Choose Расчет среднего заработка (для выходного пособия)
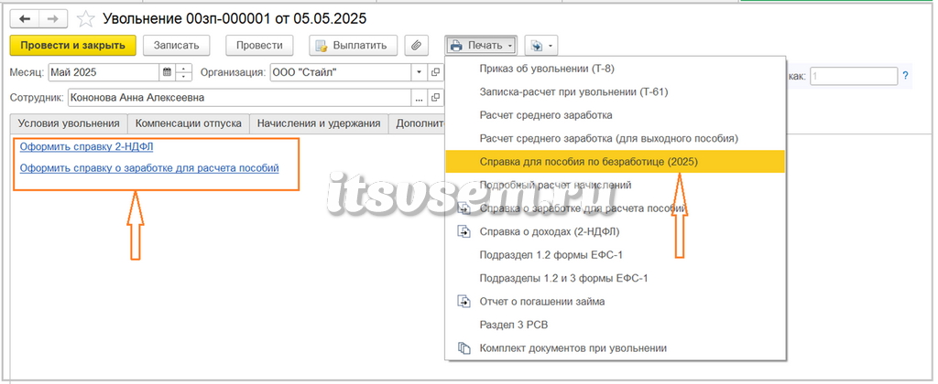 [615, 139]
